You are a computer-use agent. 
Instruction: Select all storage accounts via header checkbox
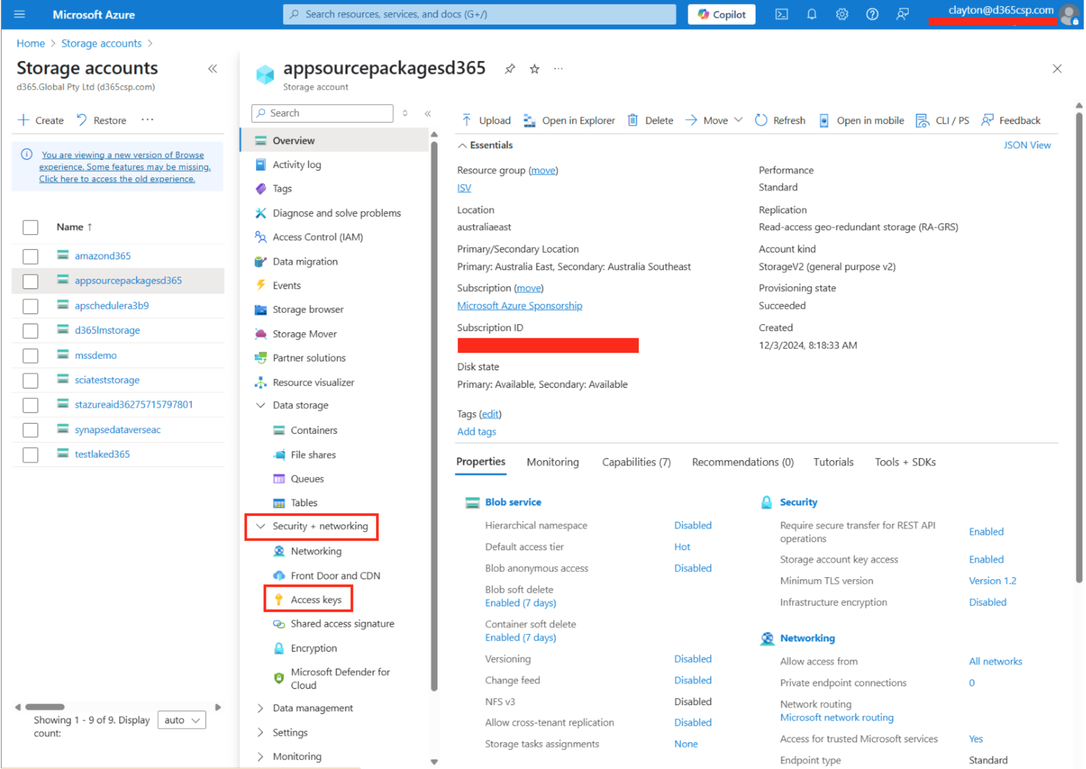tap(30, 227)
